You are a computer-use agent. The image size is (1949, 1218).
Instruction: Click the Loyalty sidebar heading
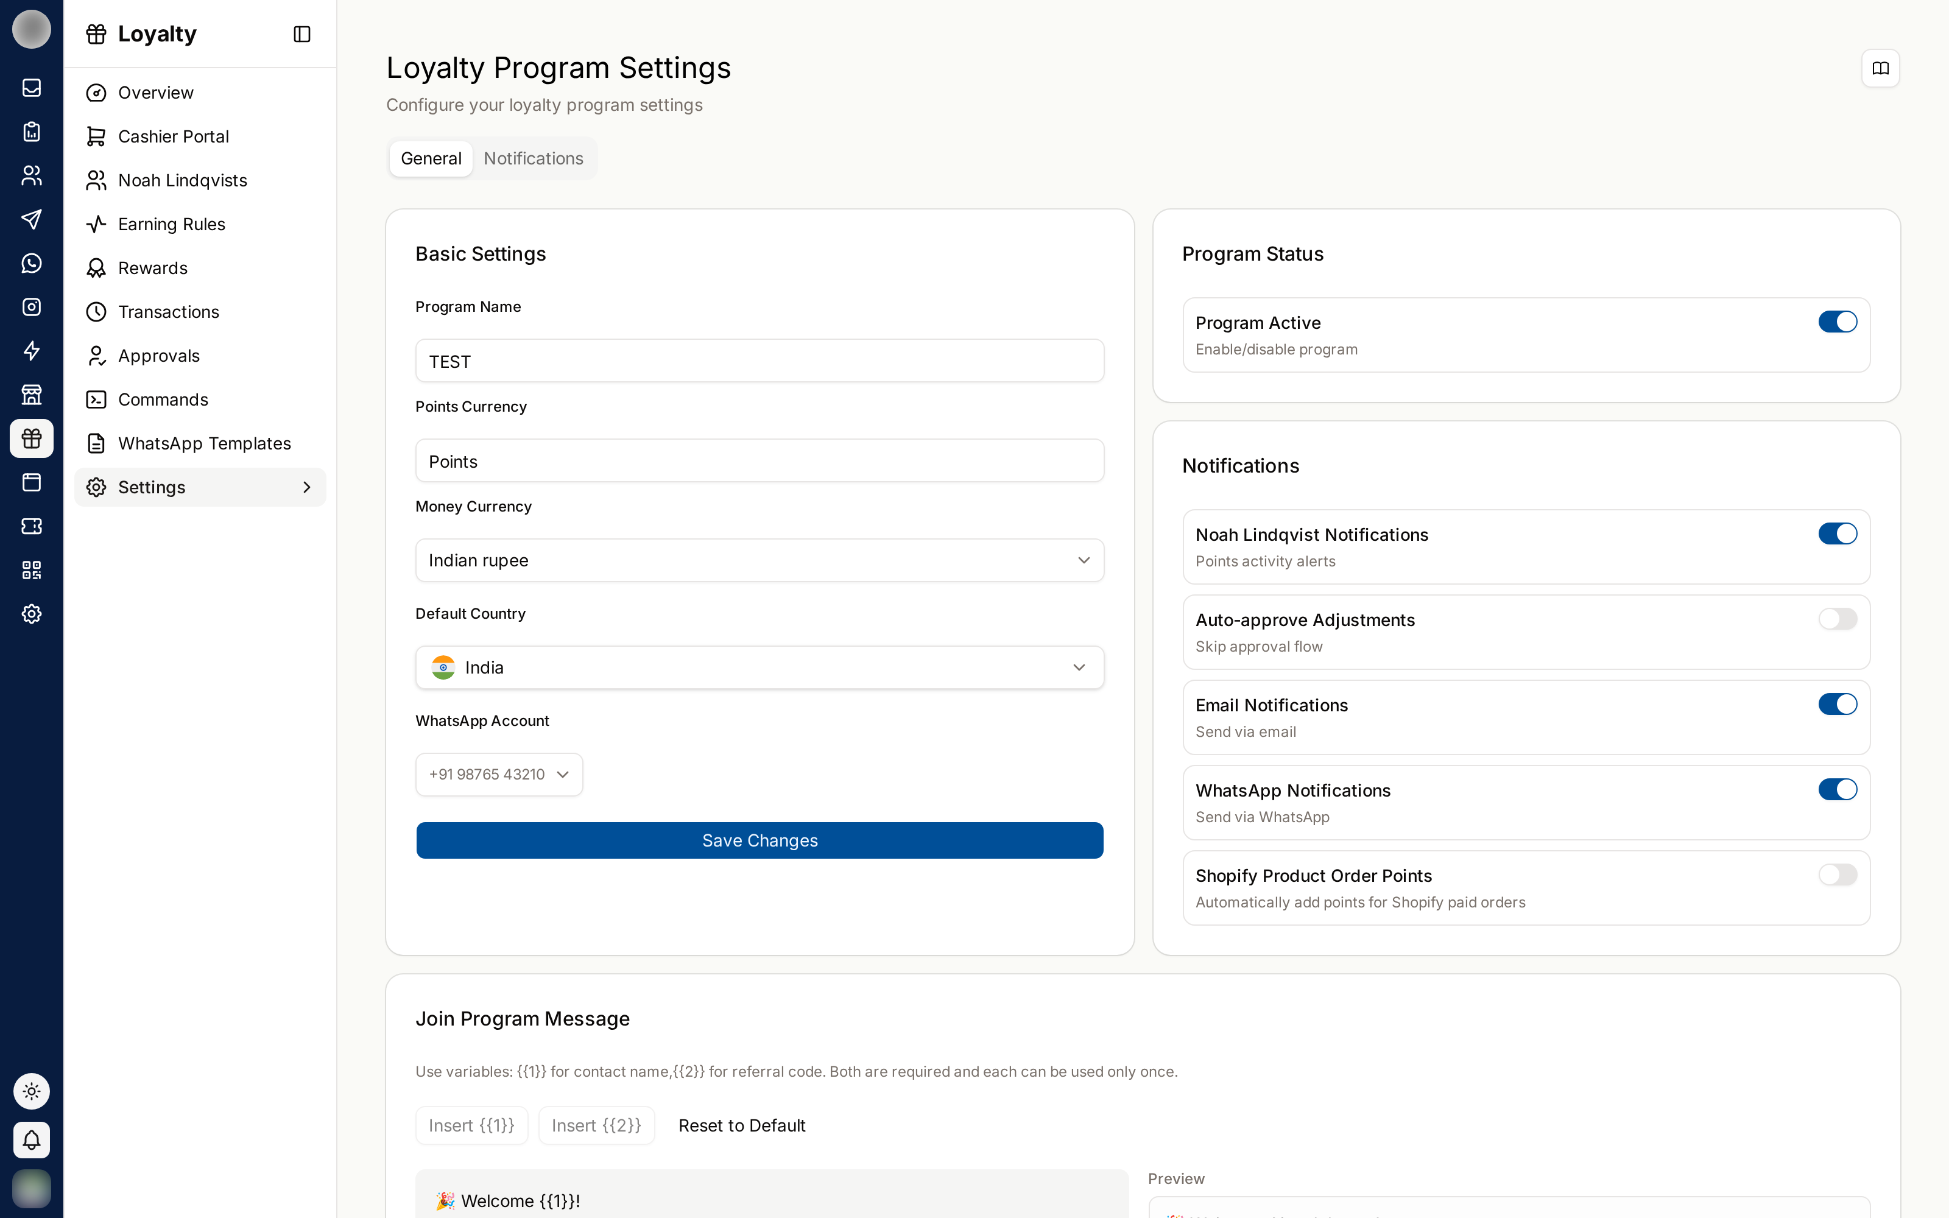(x=157, y=34)
